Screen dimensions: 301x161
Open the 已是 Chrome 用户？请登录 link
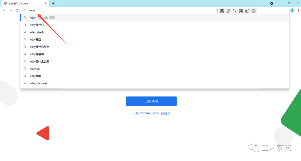pyautogui.click(x=151, y=113)
